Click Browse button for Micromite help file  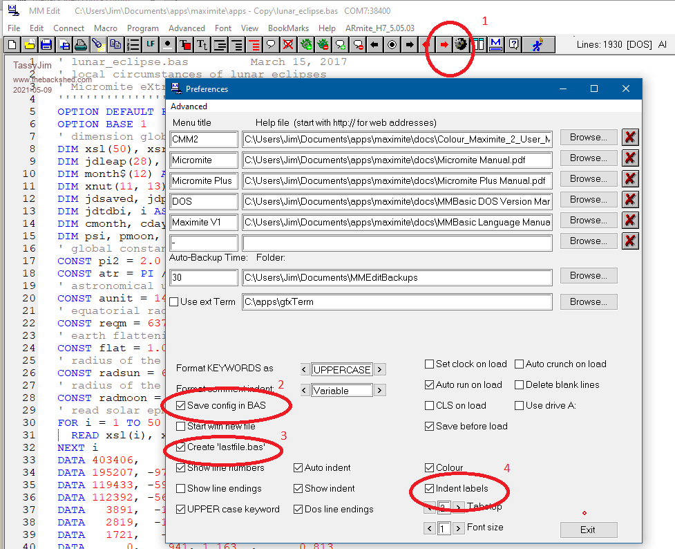pyautogui.click(x=588, y=158)
